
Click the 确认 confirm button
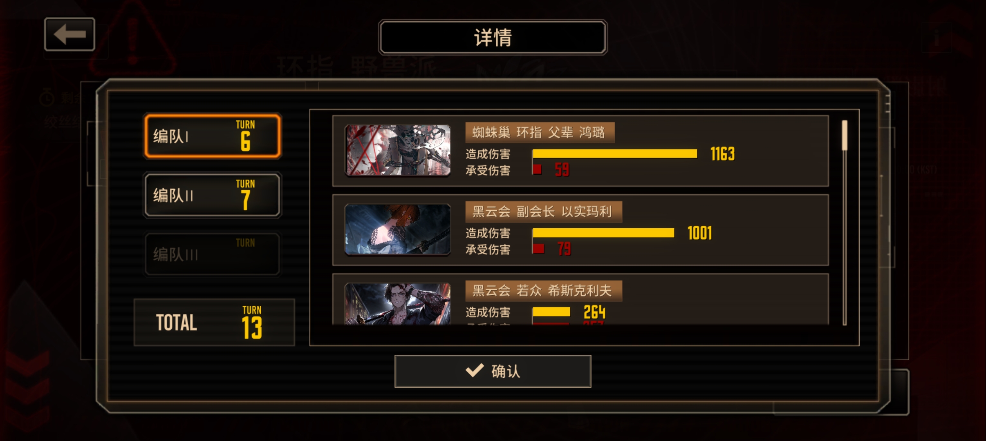493,371
